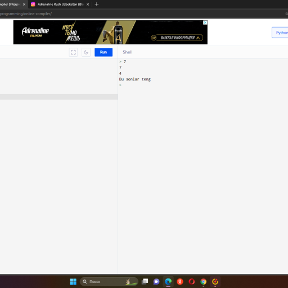Click the Adrenaline Rush banner advertisement
This screenshot has height=288, width=288.
point(110,32)
